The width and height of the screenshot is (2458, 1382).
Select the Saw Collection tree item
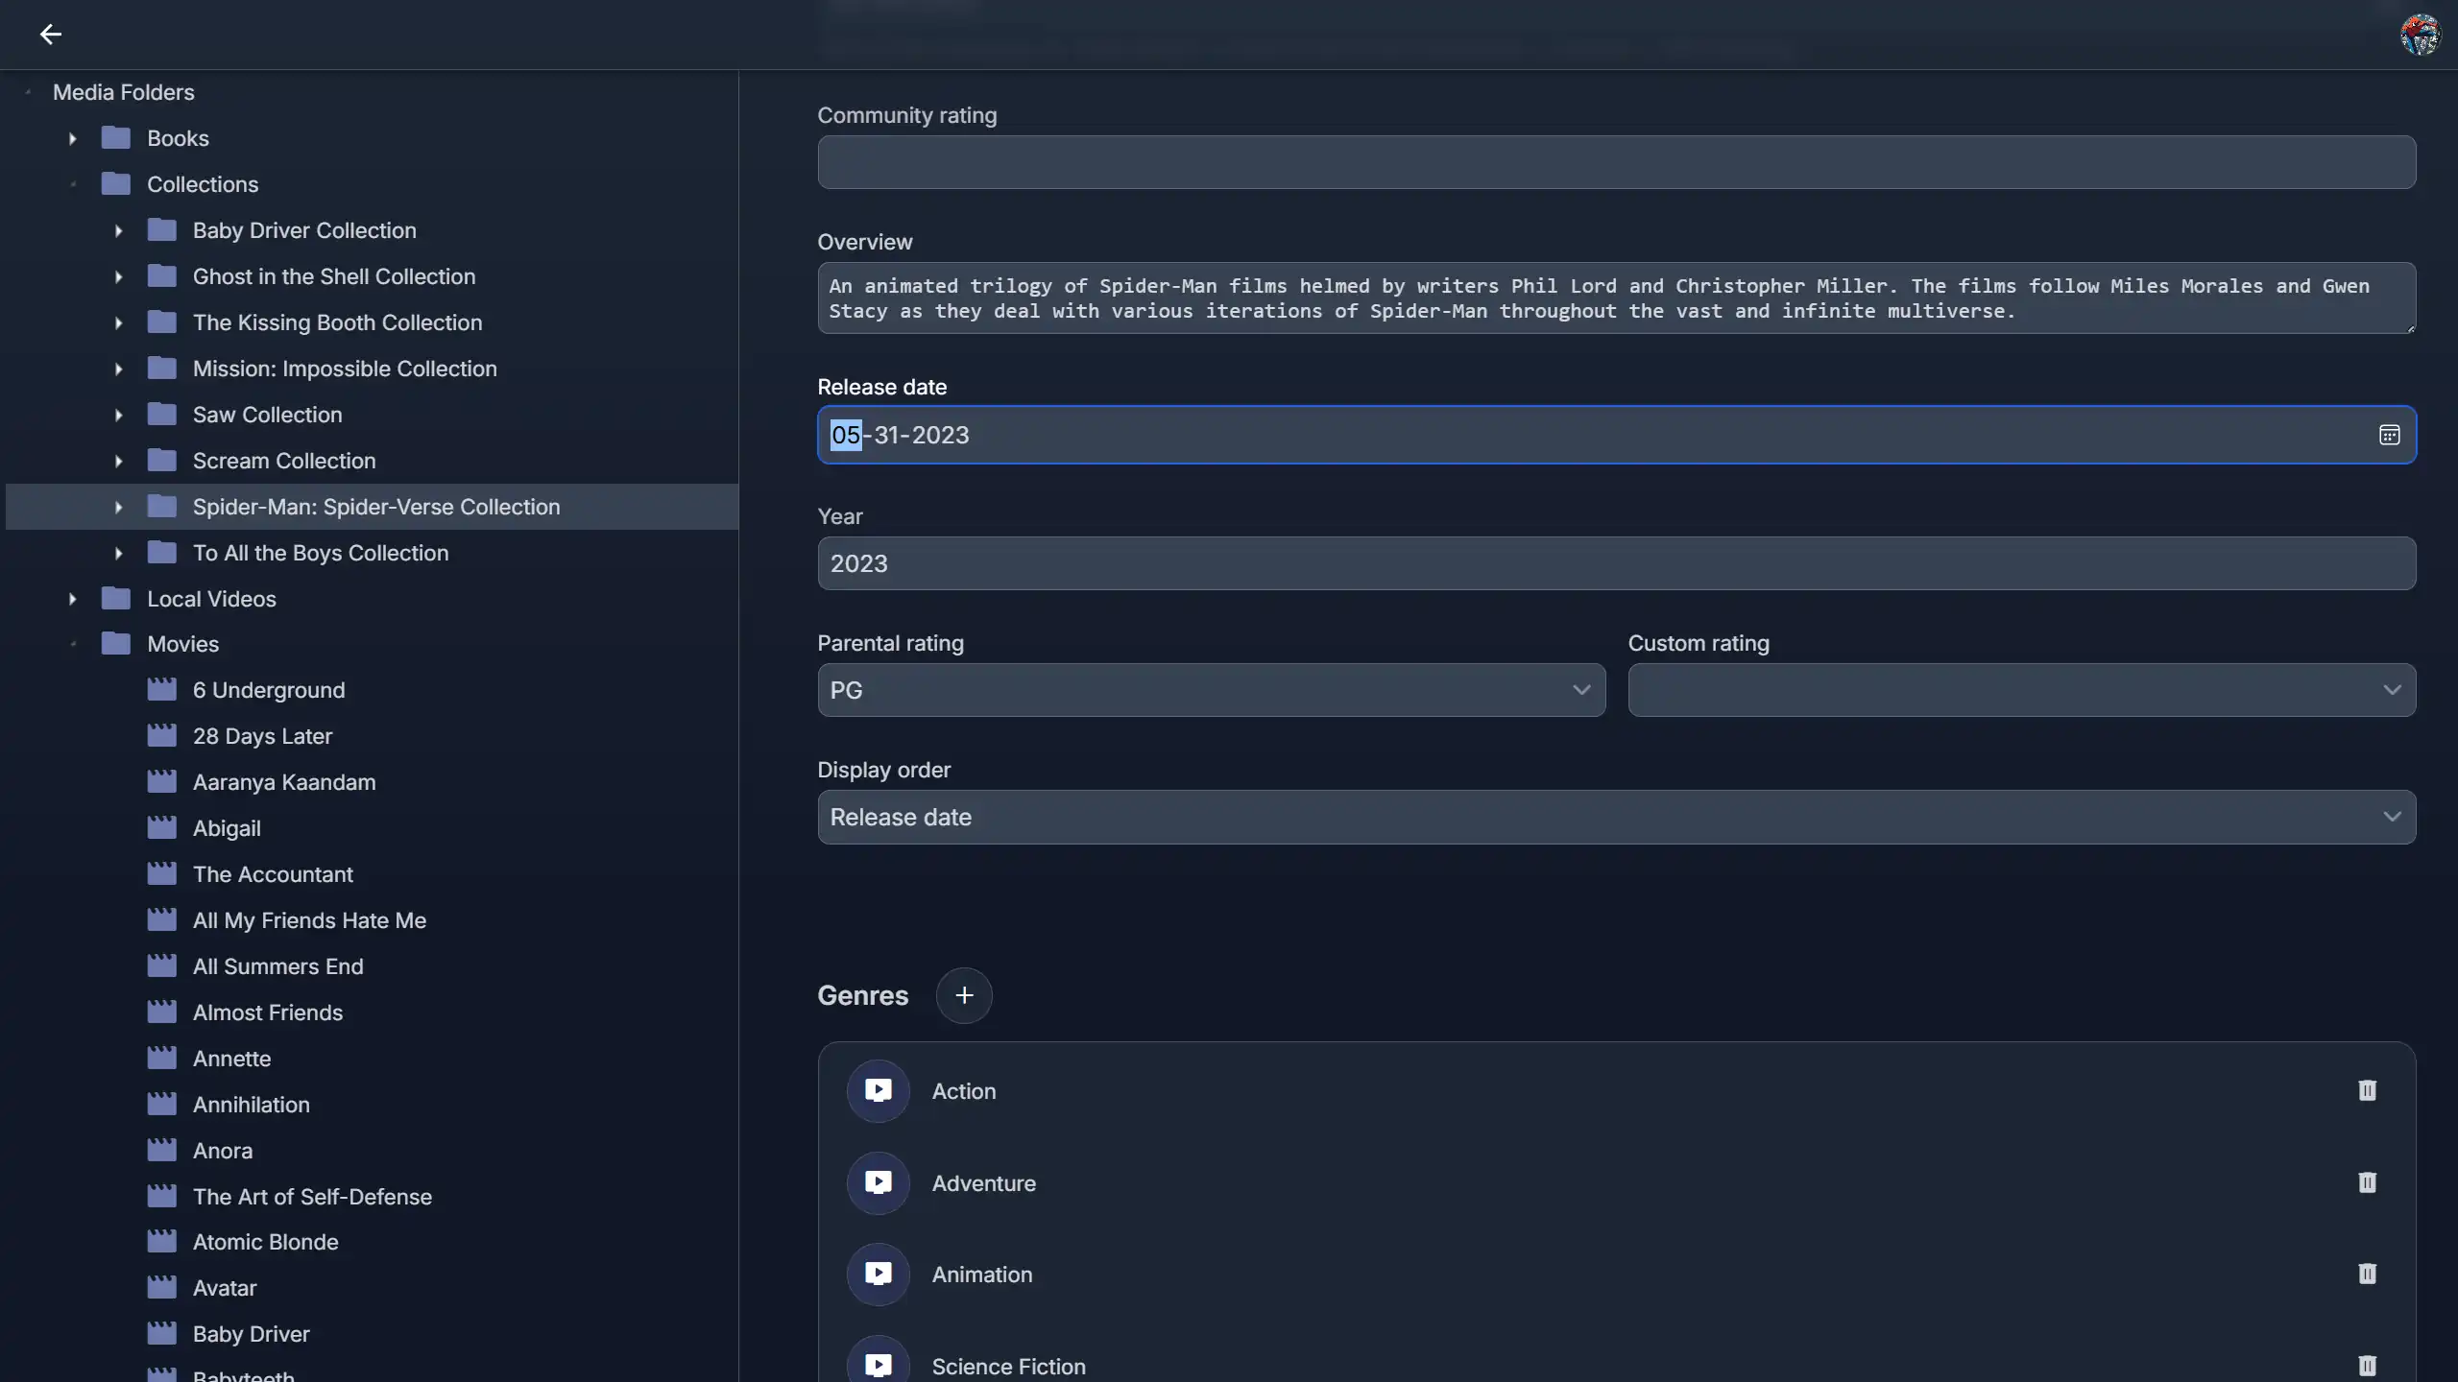(x=267, y=415)
